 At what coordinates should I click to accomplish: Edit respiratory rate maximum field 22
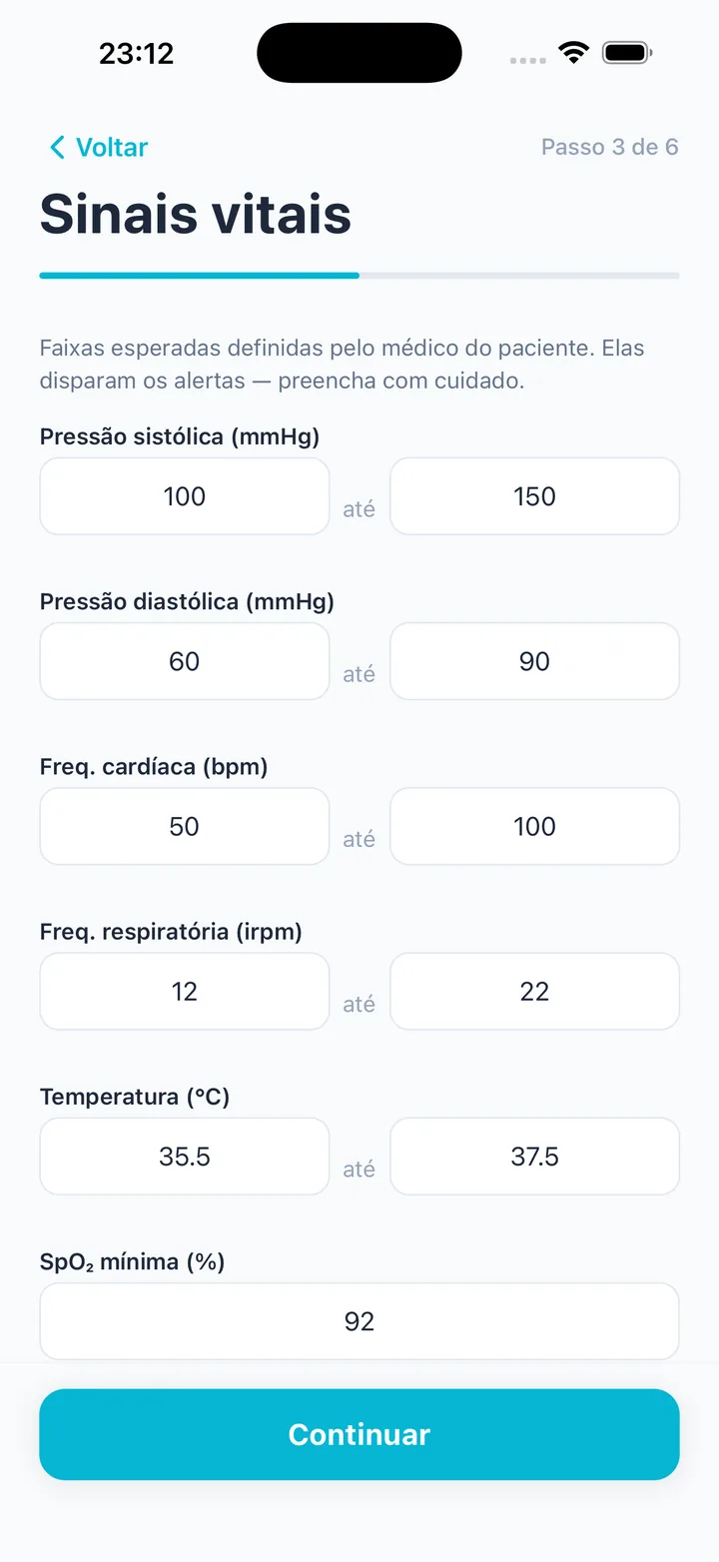click(x=534, y=991)
